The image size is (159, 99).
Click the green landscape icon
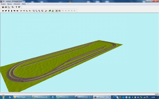[x=50, y=11]
